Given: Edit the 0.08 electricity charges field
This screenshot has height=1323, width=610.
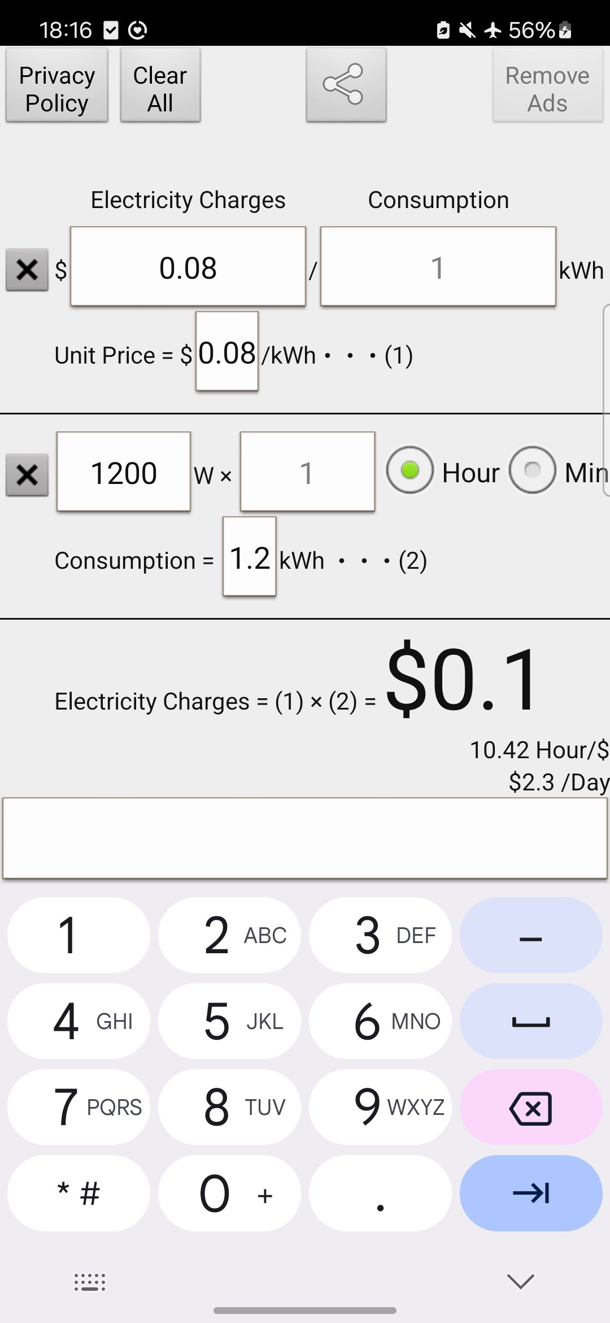Looking at the screenshot, I should point(188,267).
